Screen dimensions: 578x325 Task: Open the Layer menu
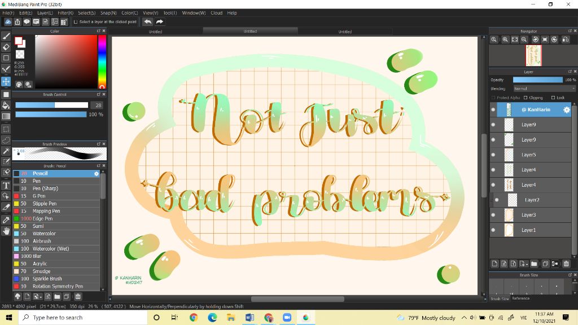point(45,13)
